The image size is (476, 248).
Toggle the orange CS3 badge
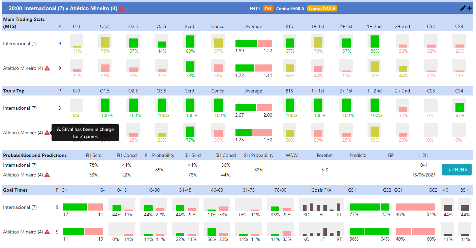coord(267,8)
